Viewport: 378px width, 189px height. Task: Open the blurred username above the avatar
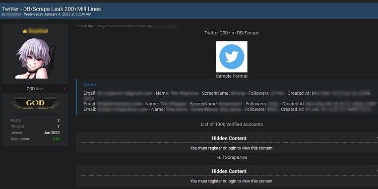38,31
